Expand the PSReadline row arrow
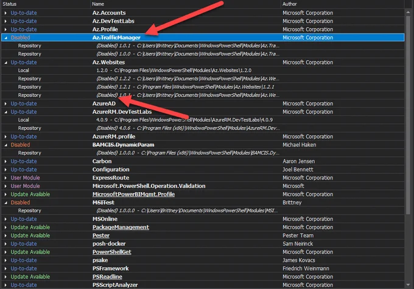 [5, 277]
